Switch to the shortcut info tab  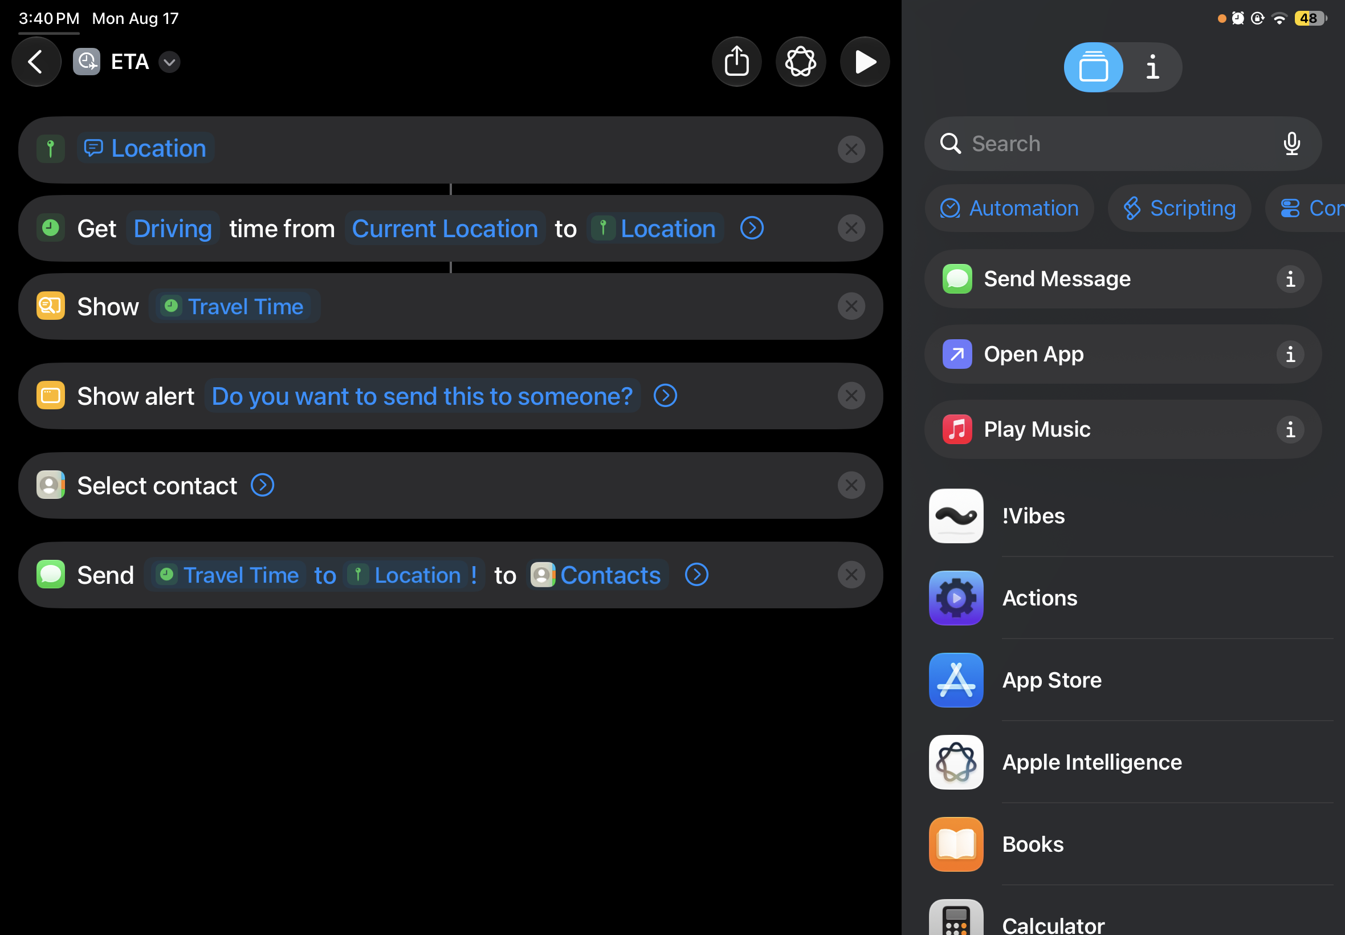pyautogui.click(x=1152, y=67)
